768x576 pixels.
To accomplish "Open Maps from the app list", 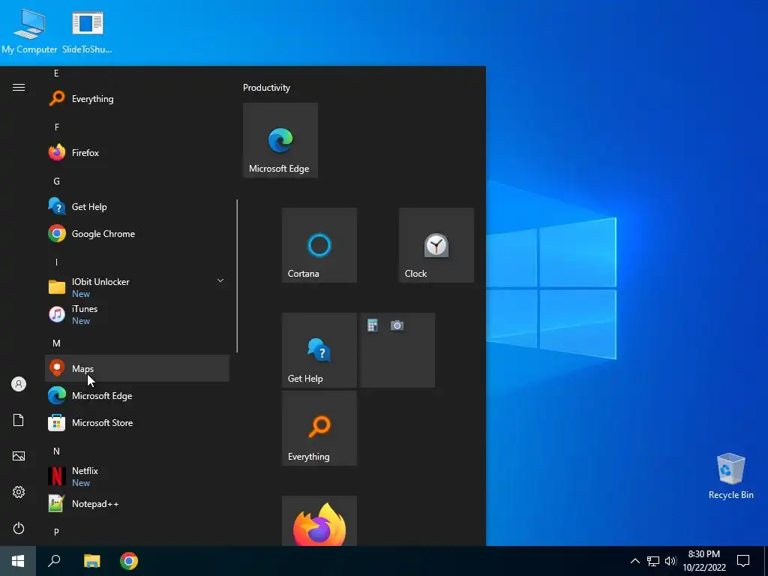I will tap(137, 368).
